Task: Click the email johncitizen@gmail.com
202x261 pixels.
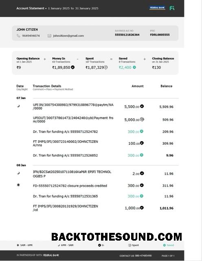Action: [68, 35]
